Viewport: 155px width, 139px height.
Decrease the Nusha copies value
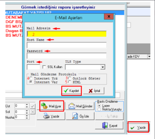[x=27, y=118]
